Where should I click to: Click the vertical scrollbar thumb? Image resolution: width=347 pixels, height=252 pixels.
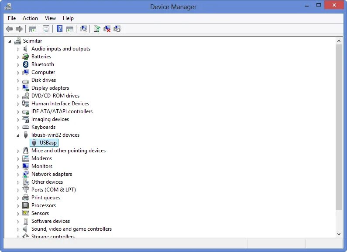click(339, 128)
